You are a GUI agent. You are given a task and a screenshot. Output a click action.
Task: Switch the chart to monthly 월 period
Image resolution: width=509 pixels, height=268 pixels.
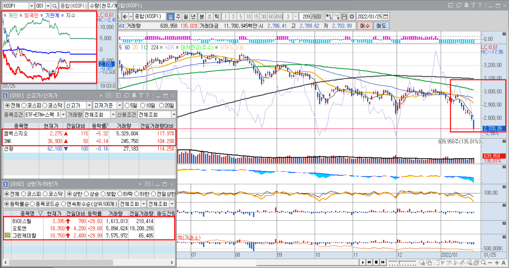186,17
